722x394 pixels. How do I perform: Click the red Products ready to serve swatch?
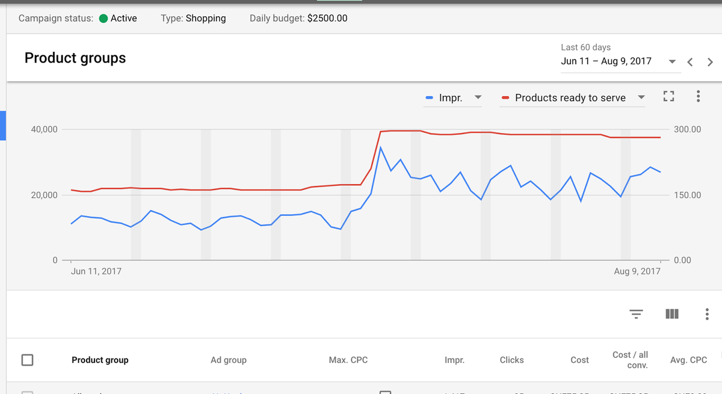tap(505, 98)
